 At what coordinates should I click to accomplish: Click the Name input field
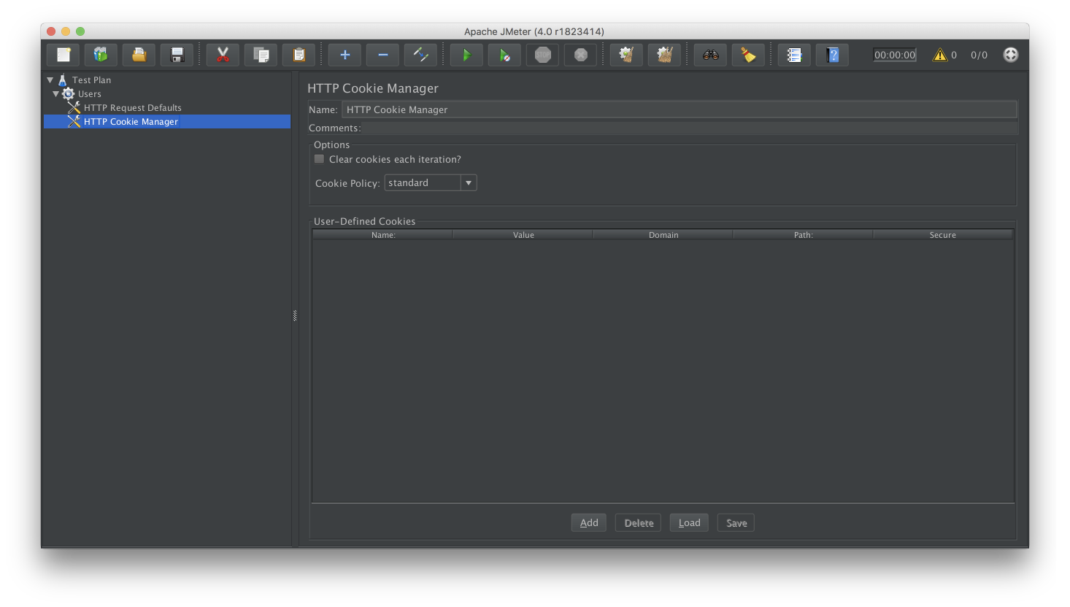point(679,109)
